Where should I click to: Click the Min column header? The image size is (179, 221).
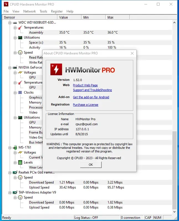(x=93, y=17)
